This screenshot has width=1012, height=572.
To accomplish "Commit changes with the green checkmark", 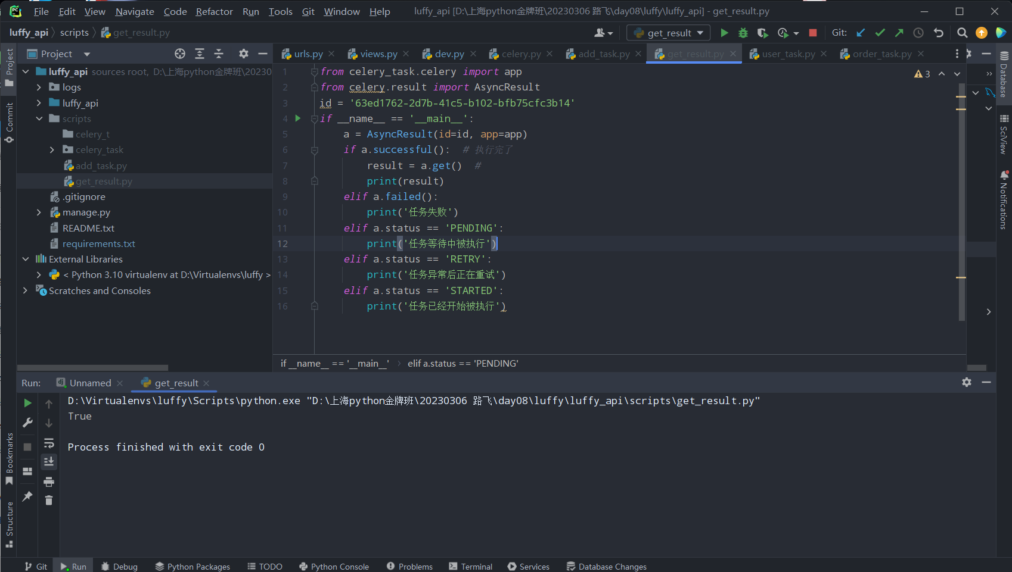I will tap(880, 33).
